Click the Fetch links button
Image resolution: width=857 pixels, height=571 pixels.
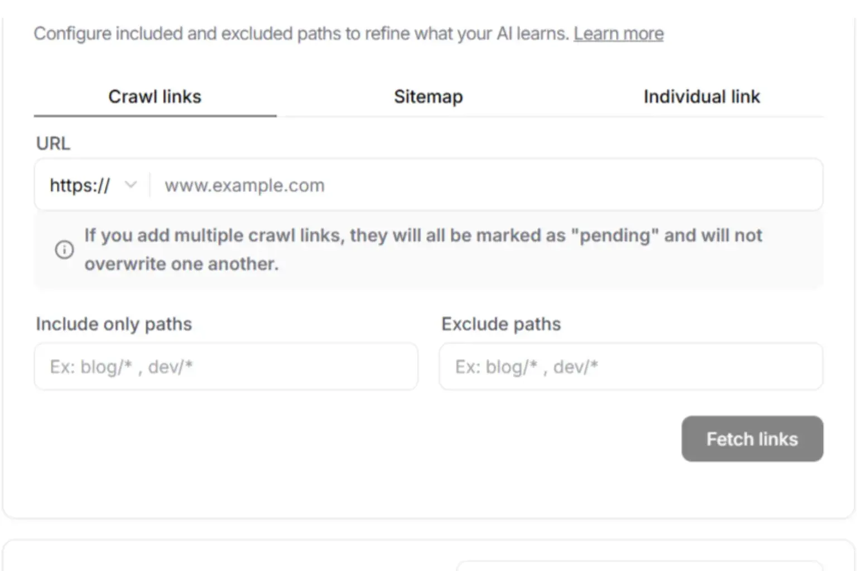[752, 438]
